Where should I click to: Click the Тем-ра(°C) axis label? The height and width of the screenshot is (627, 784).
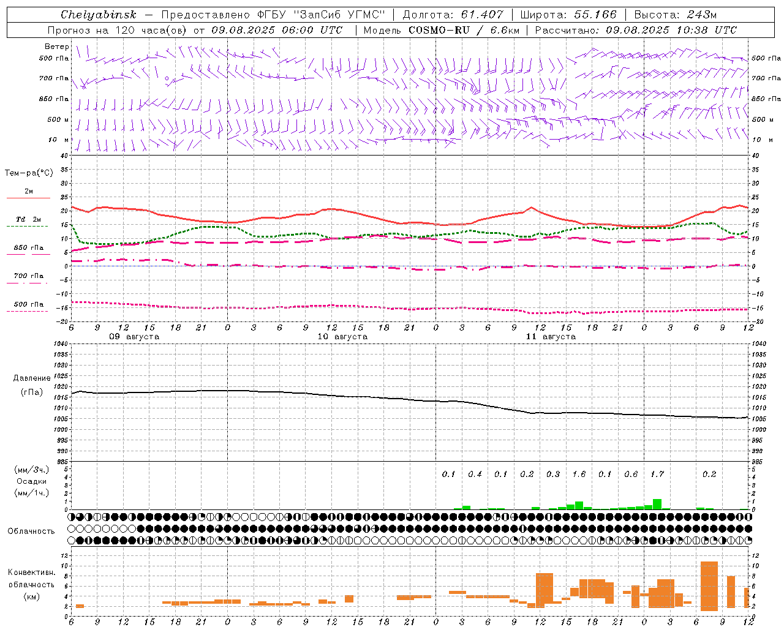(x=29, y=173)
